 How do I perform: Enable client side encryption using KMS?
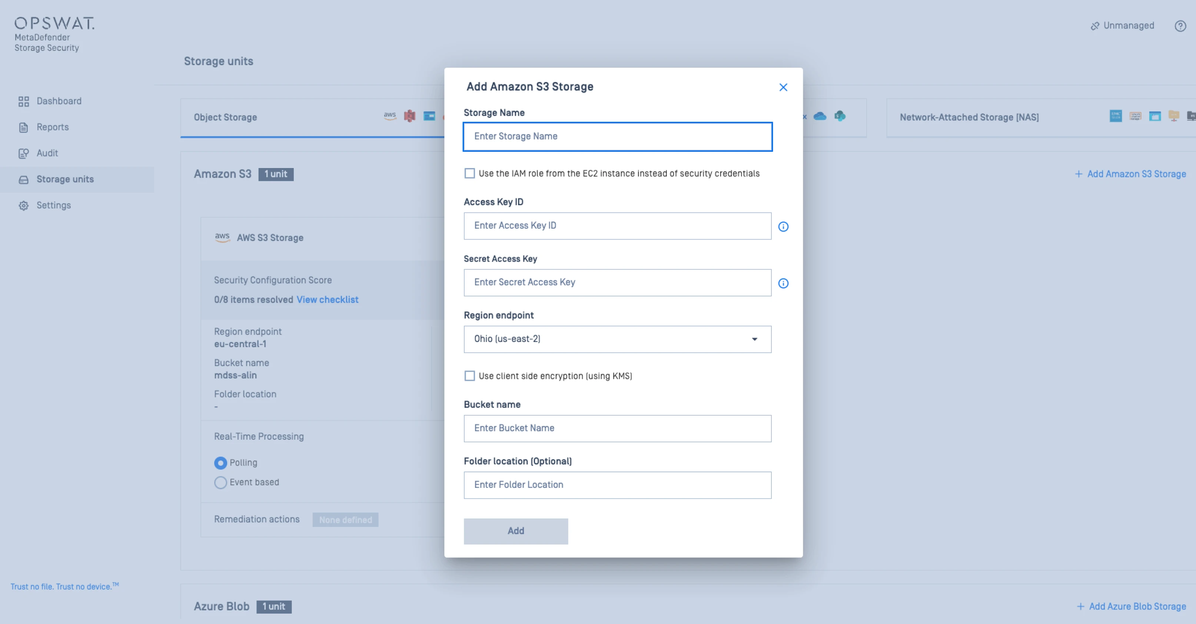(x=469, y=376)
